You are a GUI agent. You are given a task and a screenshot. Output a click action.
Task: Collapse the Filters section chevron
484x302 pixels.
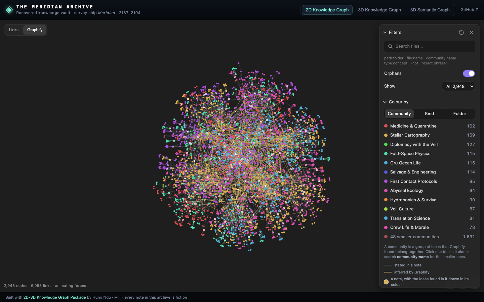(x=385, y=33)
